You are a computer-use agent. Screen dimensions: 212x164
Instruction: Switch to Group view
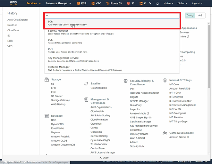(x=190, y=15)
